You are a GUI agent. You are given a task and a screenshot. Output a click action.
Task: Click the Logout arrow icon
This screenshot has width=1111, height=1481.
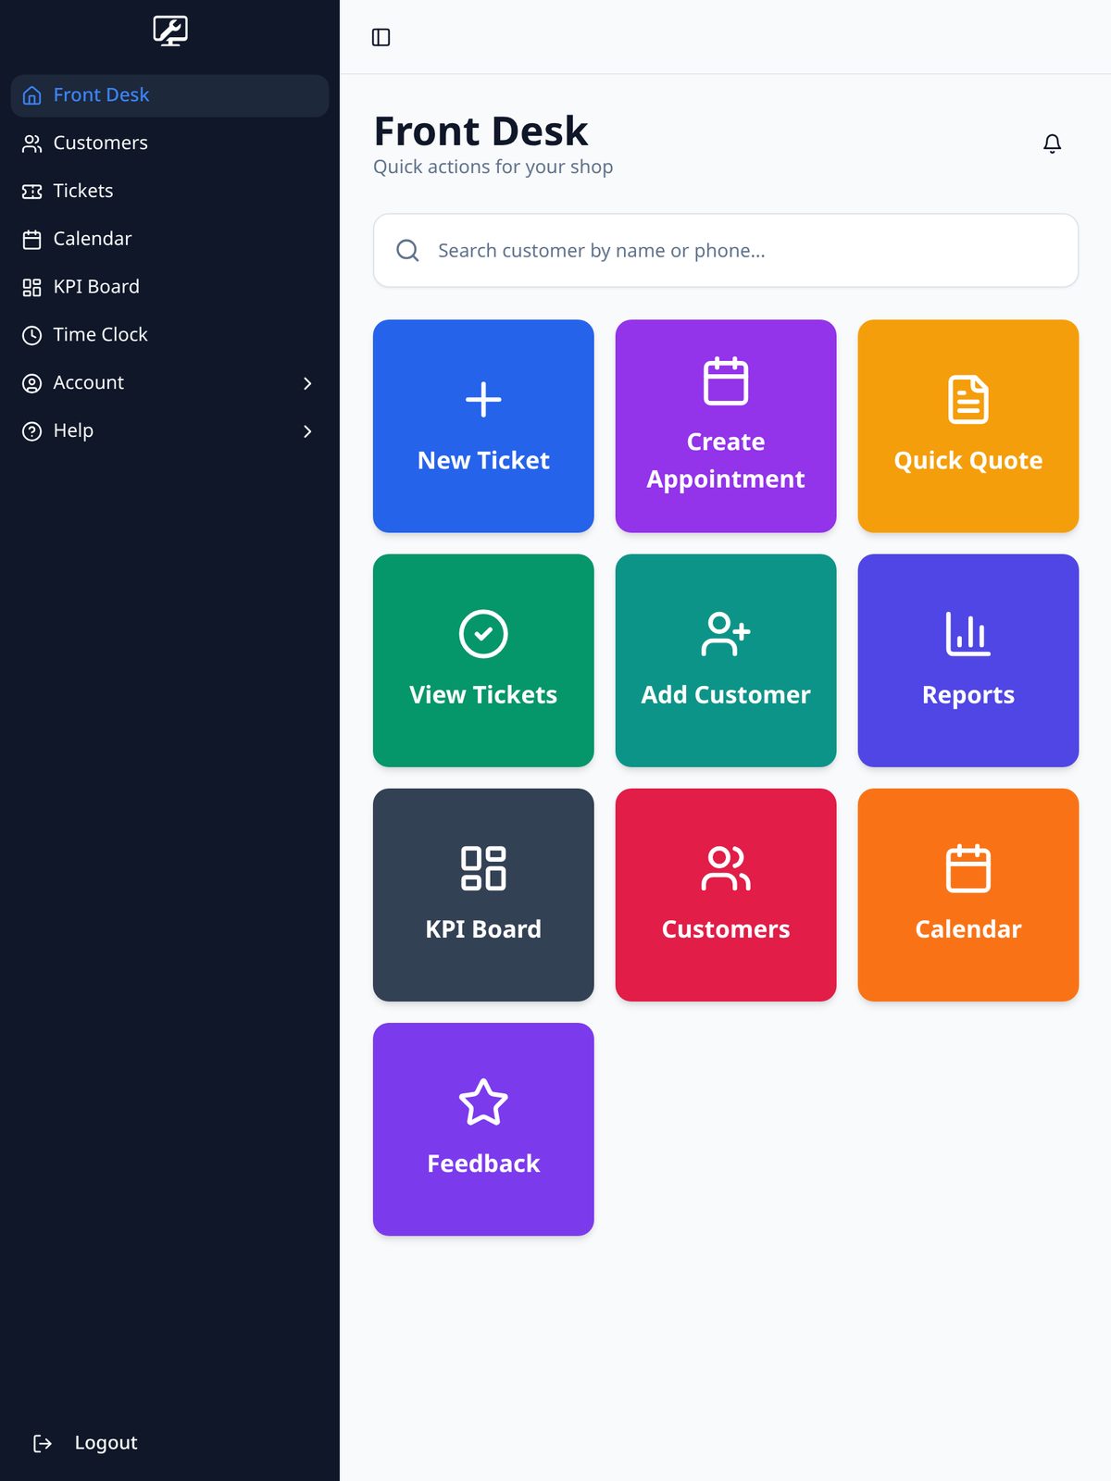(43, 1443)
